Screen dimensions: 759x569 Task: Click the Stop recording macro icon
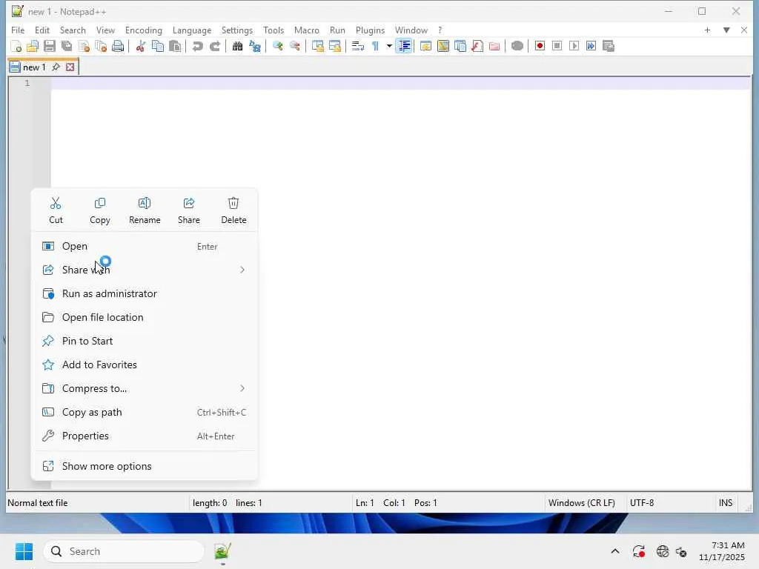557,47
